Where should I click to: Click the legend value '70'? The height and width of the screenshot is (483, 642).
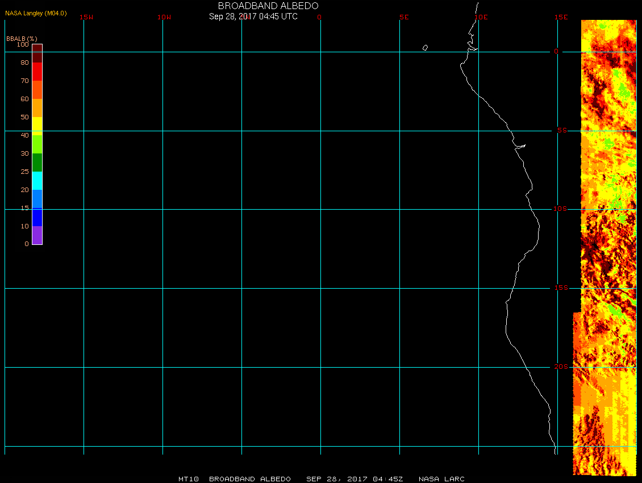point(24,81)
